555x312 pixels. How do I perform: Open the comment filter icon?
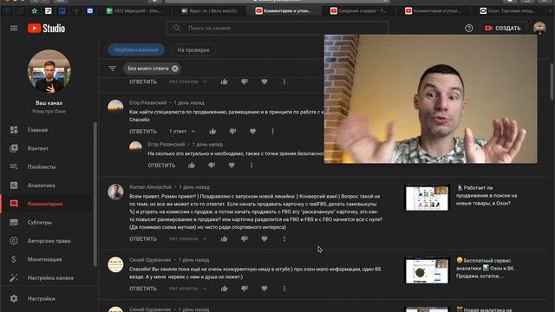pos(113,68)
